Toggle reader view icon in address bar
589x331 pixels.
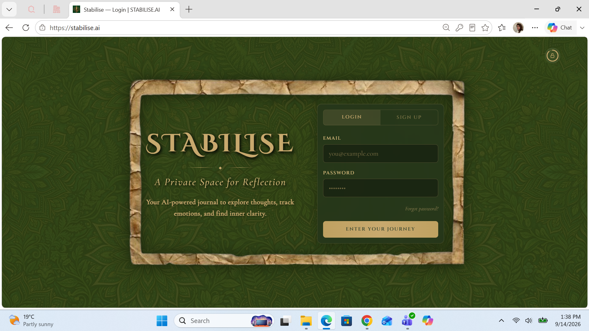(472, 28)
